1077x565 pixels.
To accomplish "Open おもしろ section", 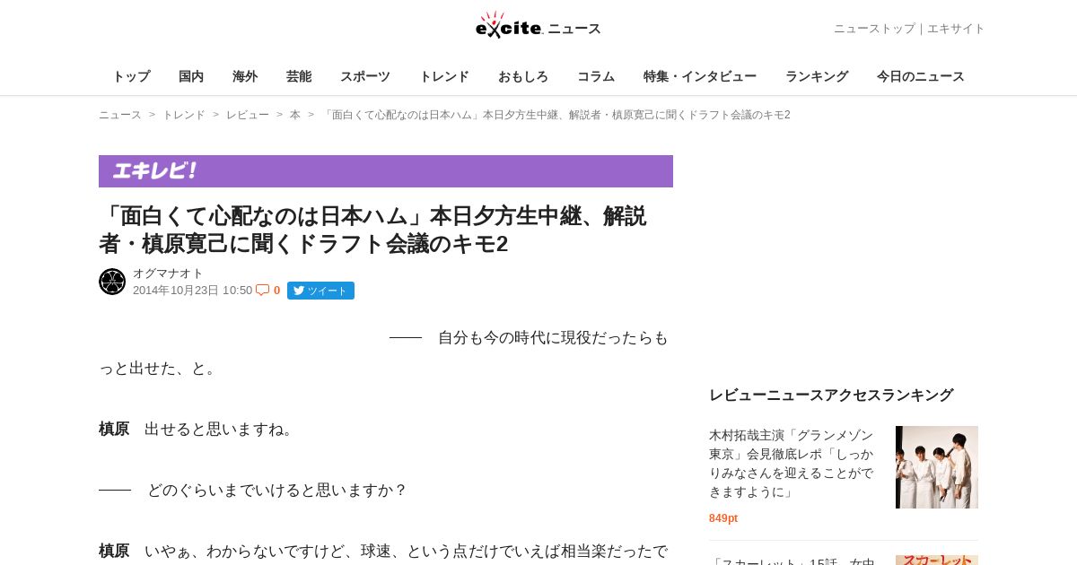I will click(x=523, y=76).
